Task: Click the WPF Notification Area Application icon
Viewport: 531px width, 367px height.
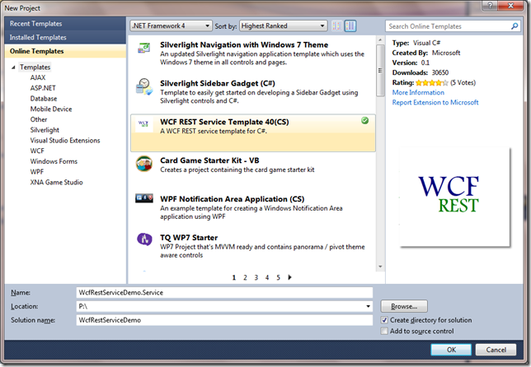Action: [144, 197]
